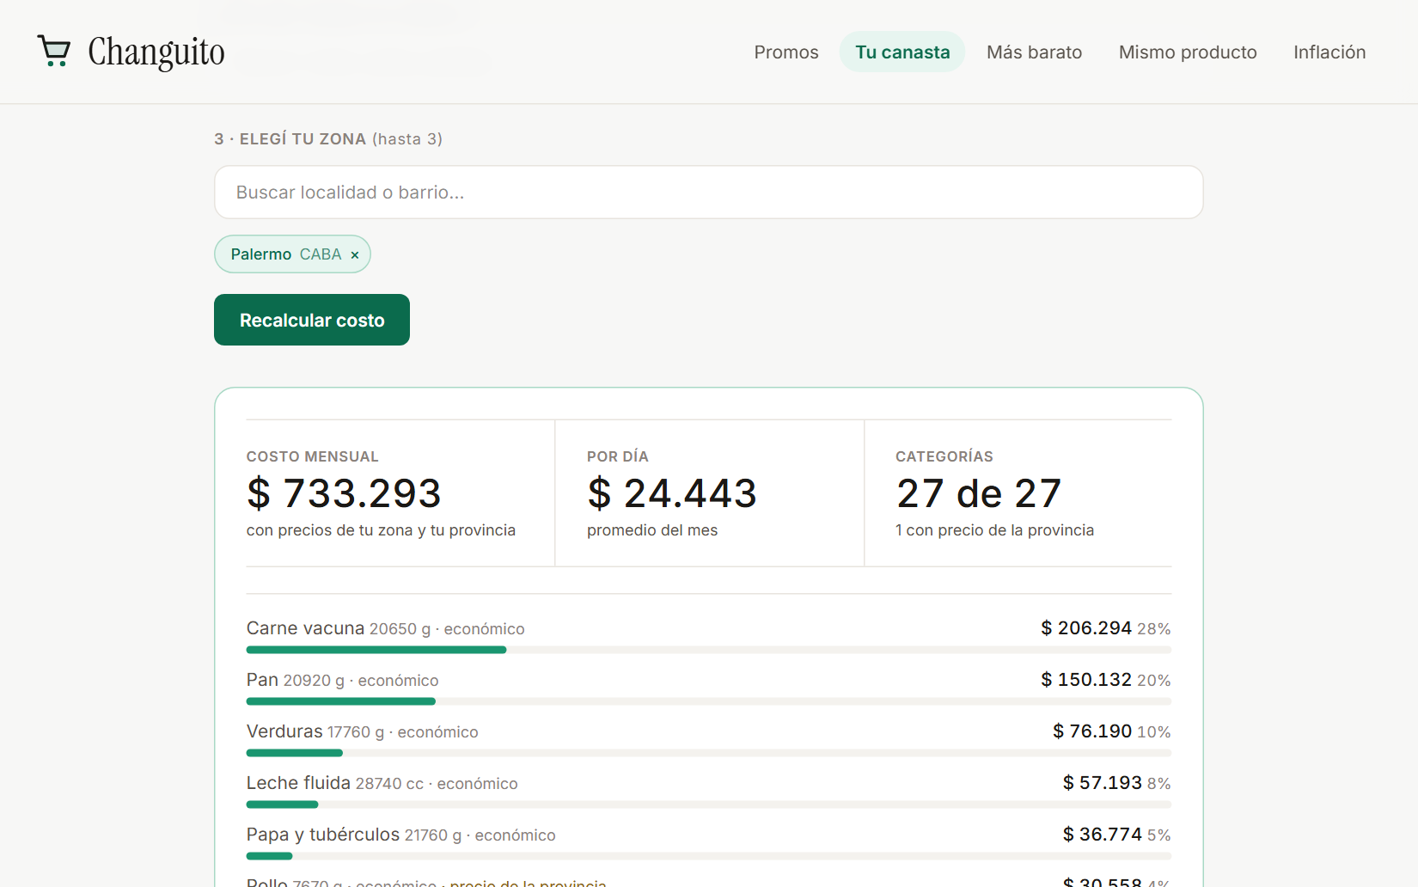The width and height of the screenshot is (1418, 887).
Task: Click the Palermo zone chip label
Action: pyautogui.click(x=261, y=254)
